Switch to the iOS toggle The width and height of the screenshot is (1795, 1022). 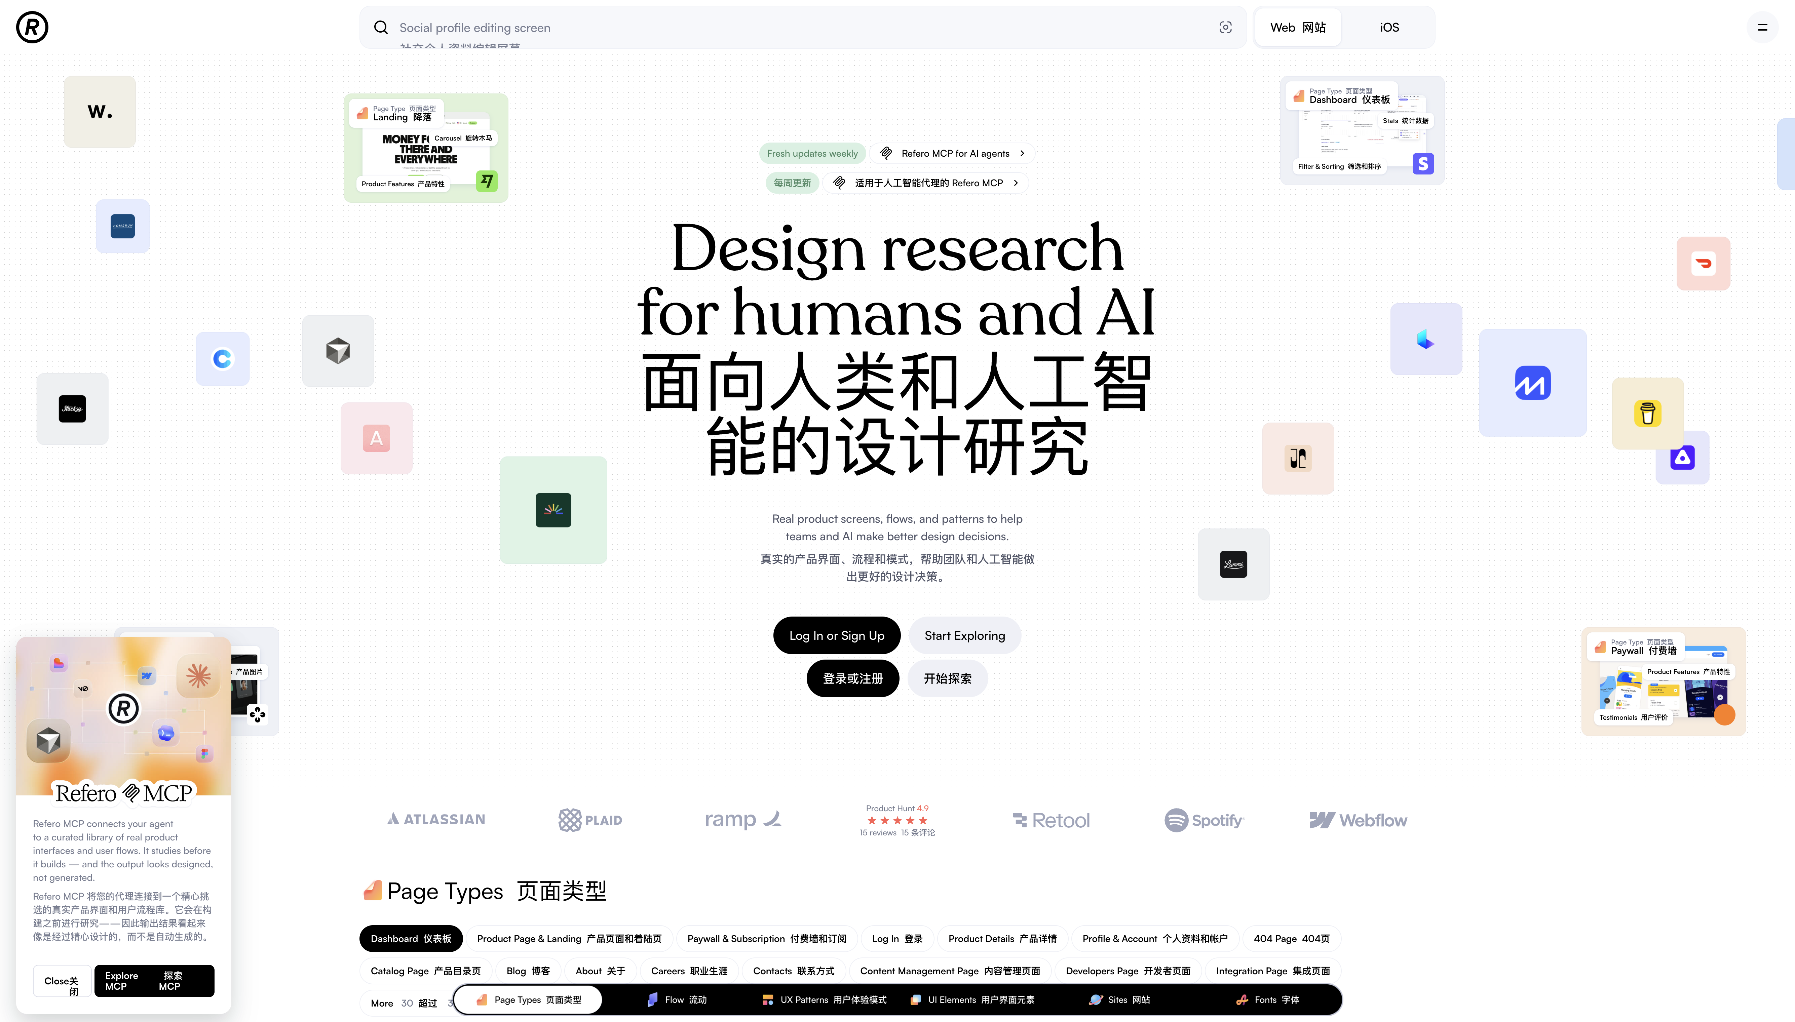[1388, 27]
